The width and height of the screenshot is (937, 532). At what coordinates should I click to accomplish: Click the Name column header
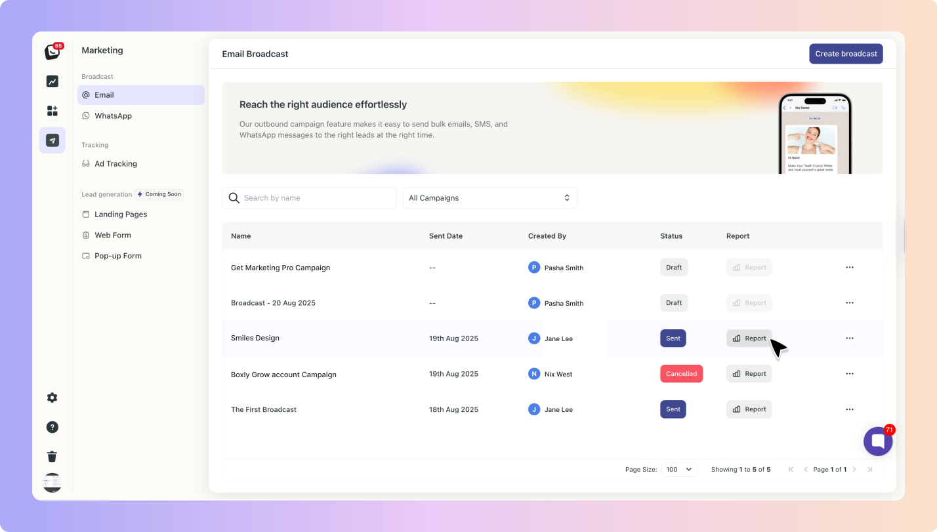click(241, 236)
